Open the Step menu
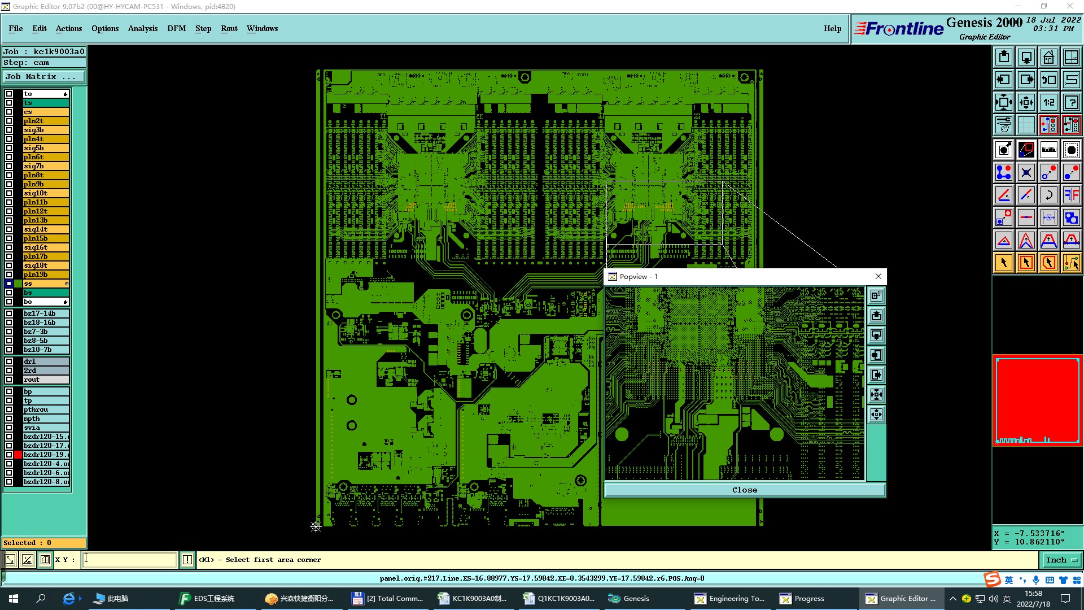 (x=203, y=28)
